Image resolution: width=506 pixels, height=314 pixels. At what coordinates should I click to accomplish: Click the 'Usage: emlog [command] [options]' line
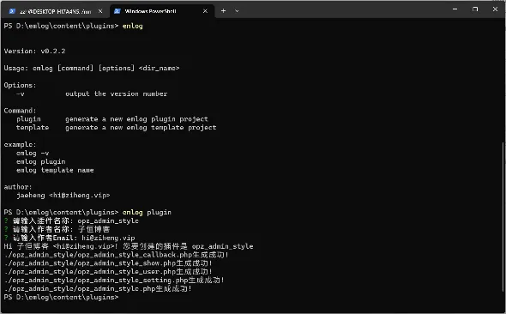[92, 68]
